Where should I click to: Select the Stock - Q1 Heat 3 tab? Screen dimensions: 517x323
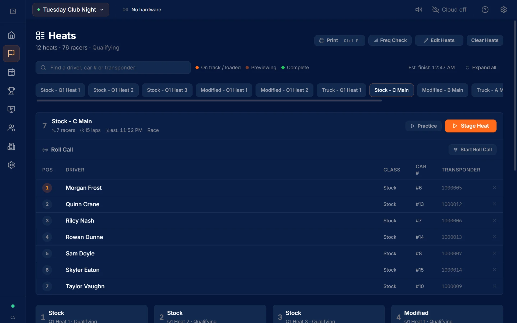167,90
